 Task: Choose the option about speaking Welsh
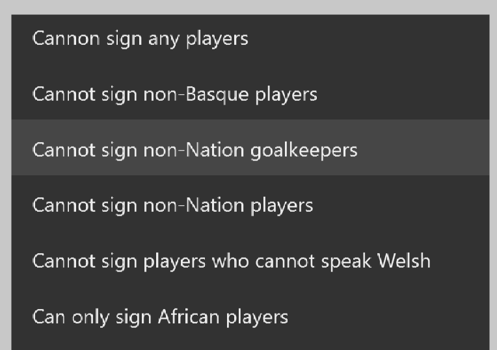pos(250,259)
